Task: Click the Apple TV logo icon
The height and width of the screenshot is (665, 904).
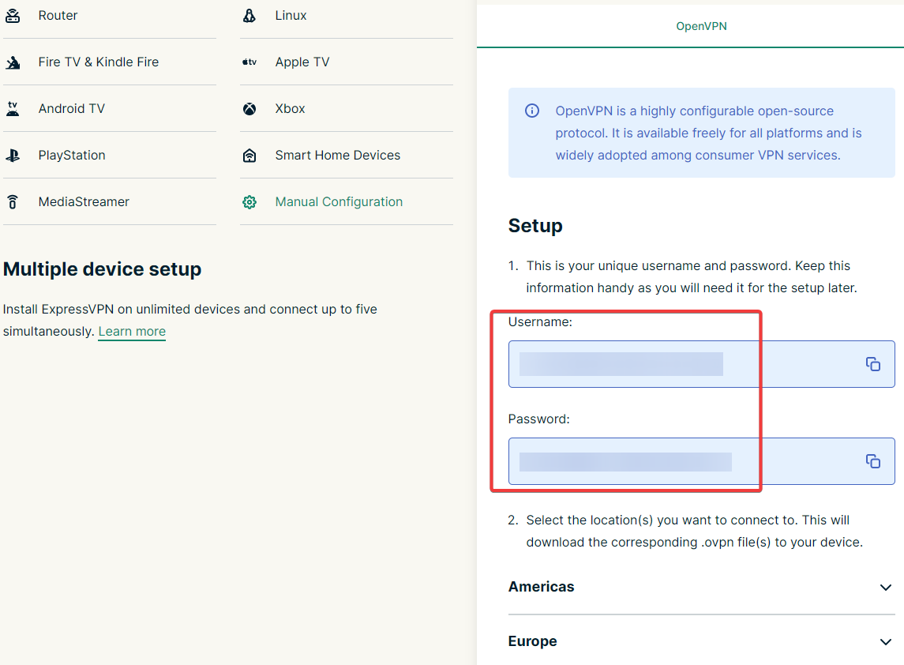Action: click(x=249, y=62)
